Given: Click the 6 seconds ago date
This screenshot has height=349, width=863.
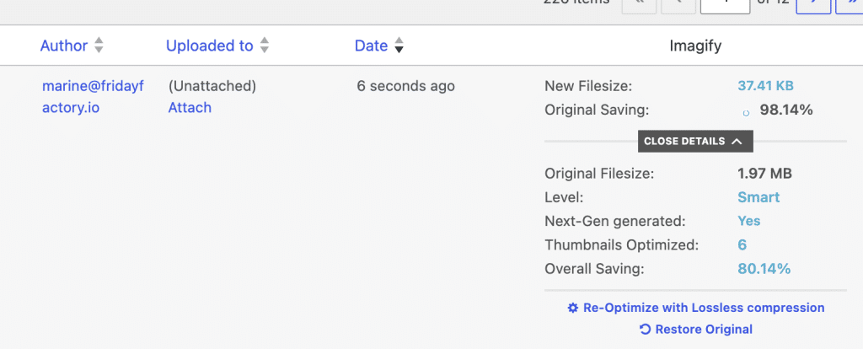Looking at the screenshot, I should [x=405, y=87].
